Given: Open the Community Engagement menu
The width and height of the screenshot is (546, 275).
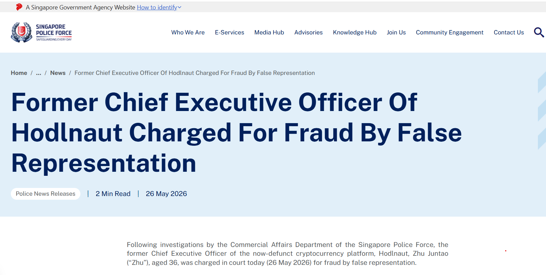Looking at the screenshot, I should 449,32.
